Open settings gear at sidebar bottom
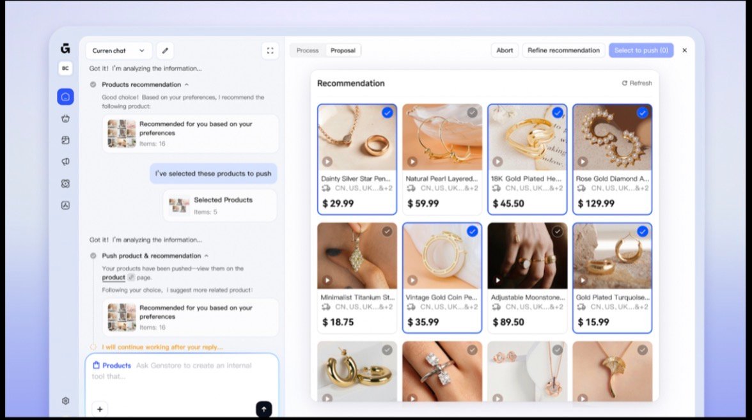The width and height of the screenshot is (752, 420). [65, 401]
